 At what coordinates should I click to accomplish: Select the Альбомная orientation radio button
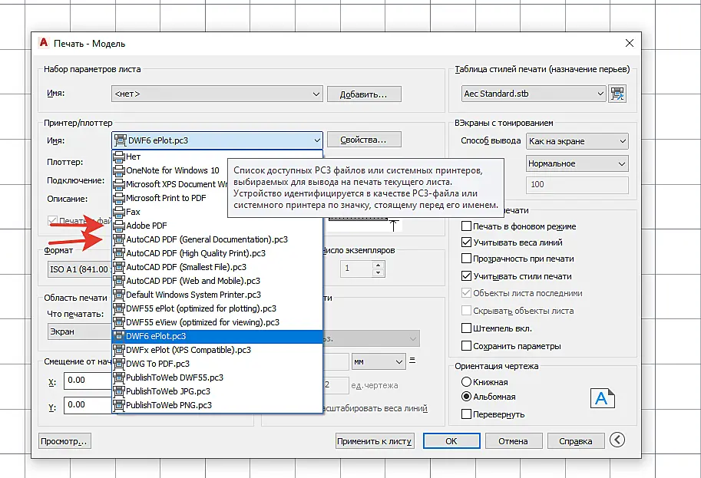[466, 397]
